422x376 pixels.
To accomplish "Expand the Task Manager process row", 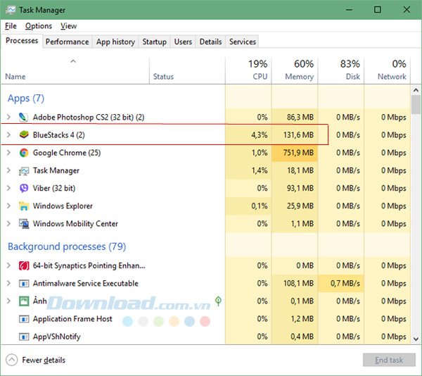I will pos(8,170).
